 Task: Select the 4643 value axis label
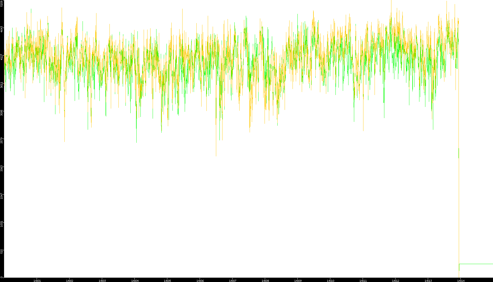pos(2,29)
